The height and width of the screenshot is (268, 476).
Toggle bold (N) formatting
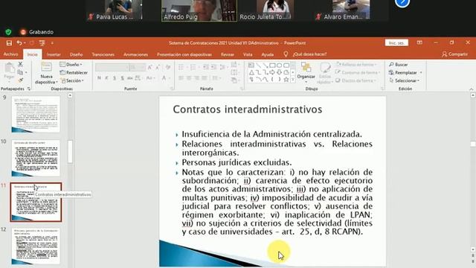[99, 78]
